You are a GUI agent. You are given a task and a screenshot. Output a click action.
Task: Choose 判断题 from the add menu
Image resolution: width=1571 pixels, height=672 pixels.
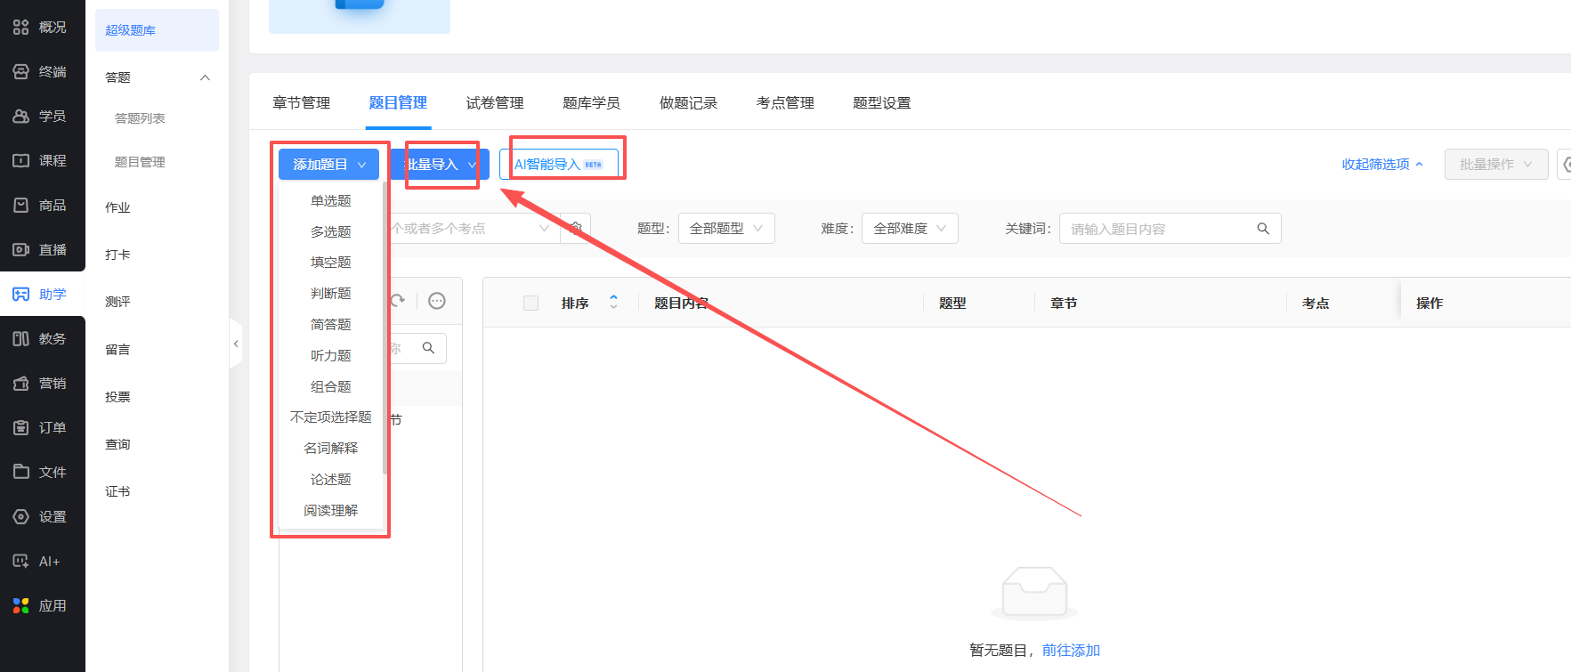tap(331, 294)
